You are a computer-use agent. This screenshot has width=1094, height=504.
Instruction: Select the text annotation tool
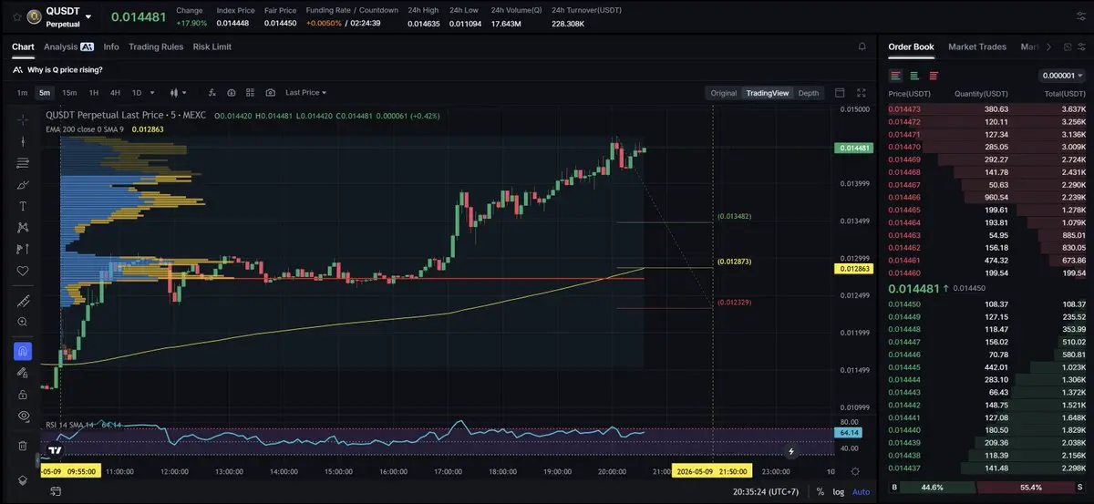point(23,206)
